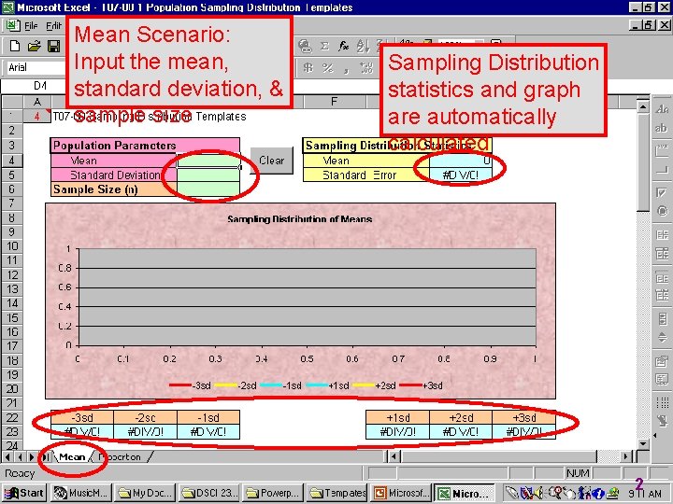This screenshot has width=673, height=504.
Task: Open the Paste Function fx icon
Action: (x=343, y=46)
